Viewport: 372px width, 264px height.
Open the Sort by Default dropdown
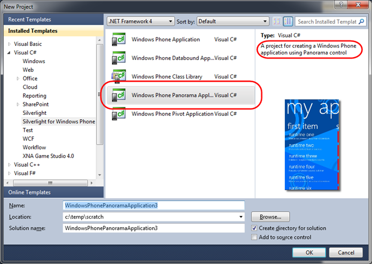[x=233, y=21]
